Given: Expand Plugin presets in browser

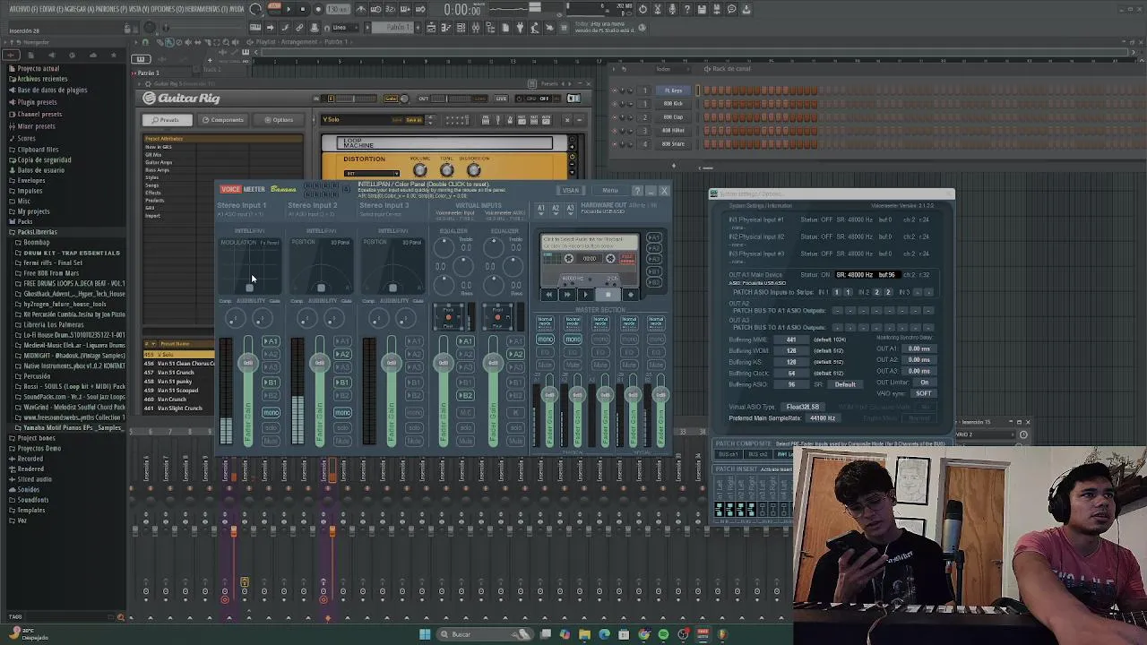Looking at the screenshot, I should pos(37,102).
